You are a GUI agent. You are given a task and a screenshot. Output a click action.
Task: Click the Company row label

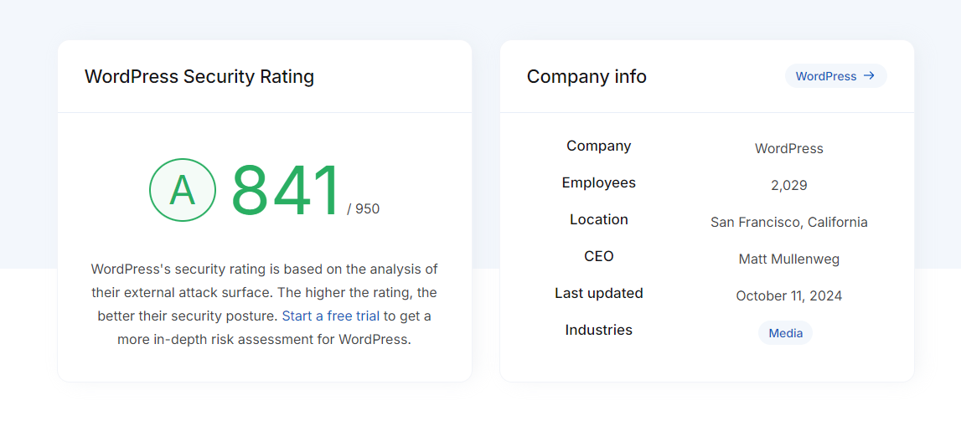[598, 146]
